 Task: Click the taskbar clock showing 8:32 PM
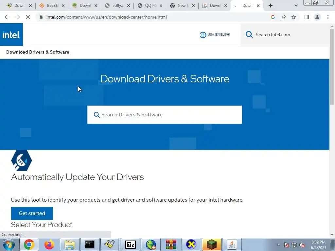[x=318, y=245]
